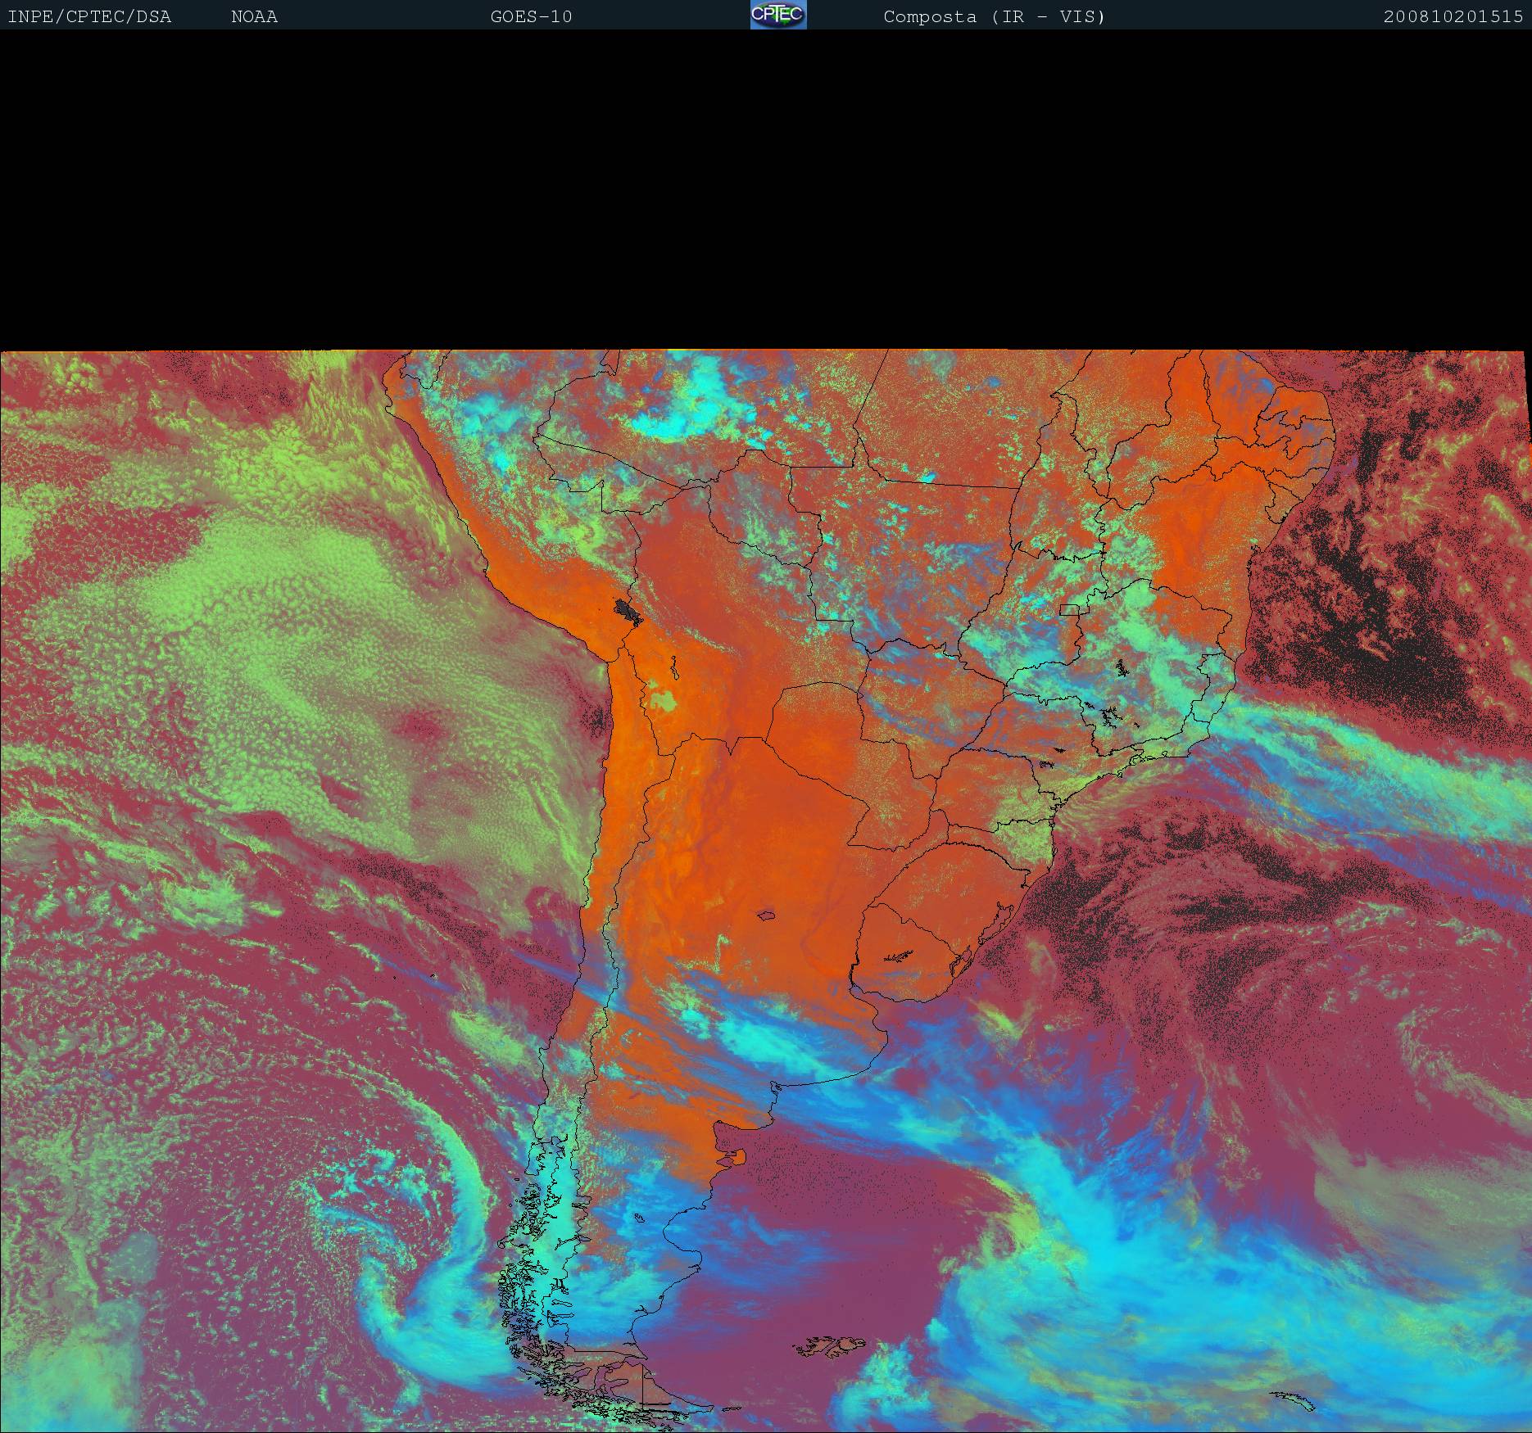This screenshot has width=1532, height=1433.
Task: Click the CPTEC logo in the header
Action: 777,16
